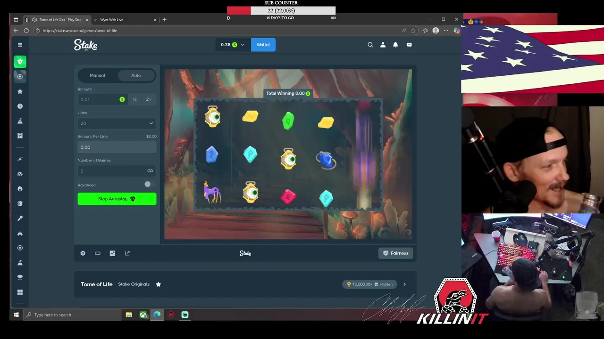Open live stats chart icon
This screenshot has width=604, height=339.
112,253
